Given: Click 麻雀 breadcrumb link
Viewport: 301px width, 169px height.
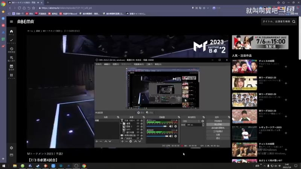Looking at the screenshot, I should [x=38, y=31].
